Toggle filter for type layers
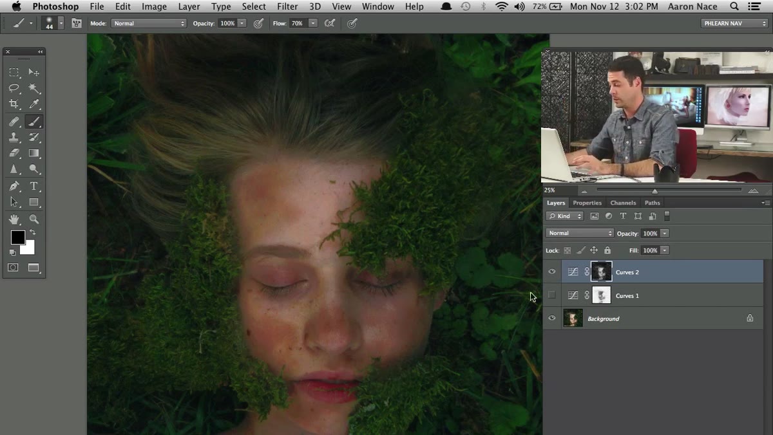This screenshot has width=773, height=435. tap(623, 216)
